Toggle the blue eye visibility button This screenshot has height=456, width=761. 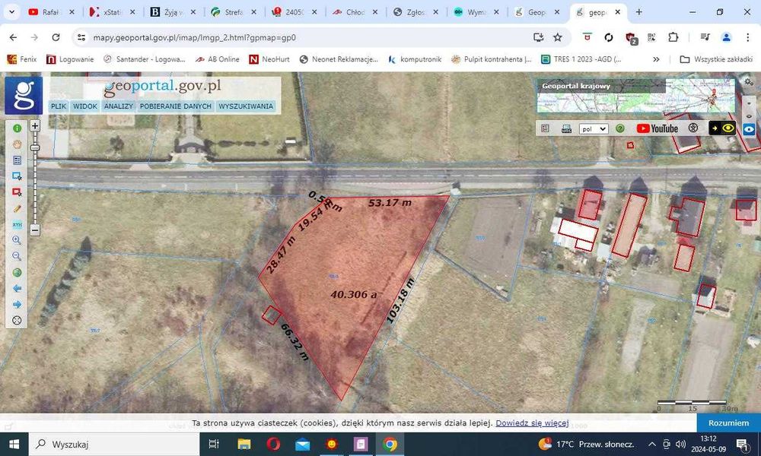click(749, 129)
